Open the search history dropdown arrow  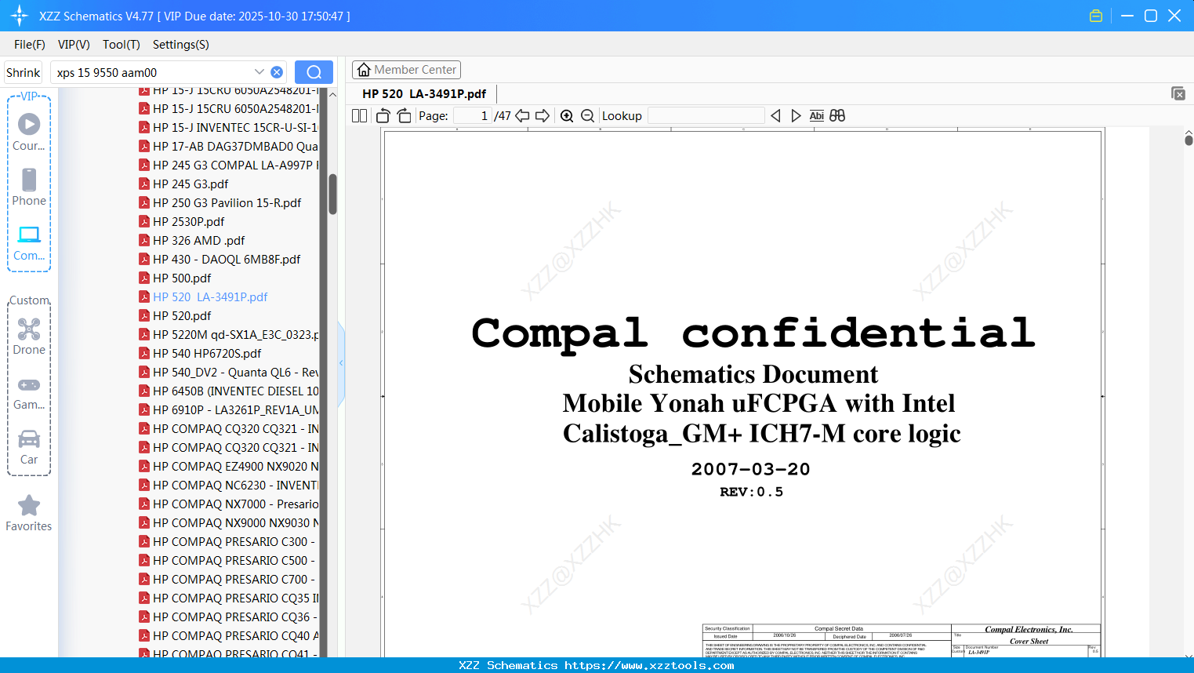click(x=259, y=72)
